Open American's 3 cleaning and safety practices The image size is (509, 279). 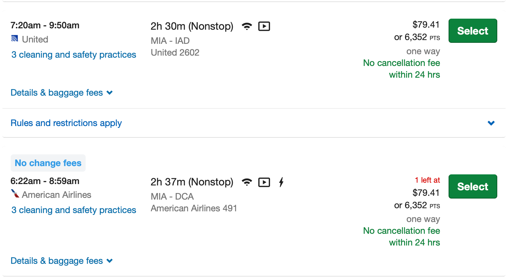(x=74, y=210)
